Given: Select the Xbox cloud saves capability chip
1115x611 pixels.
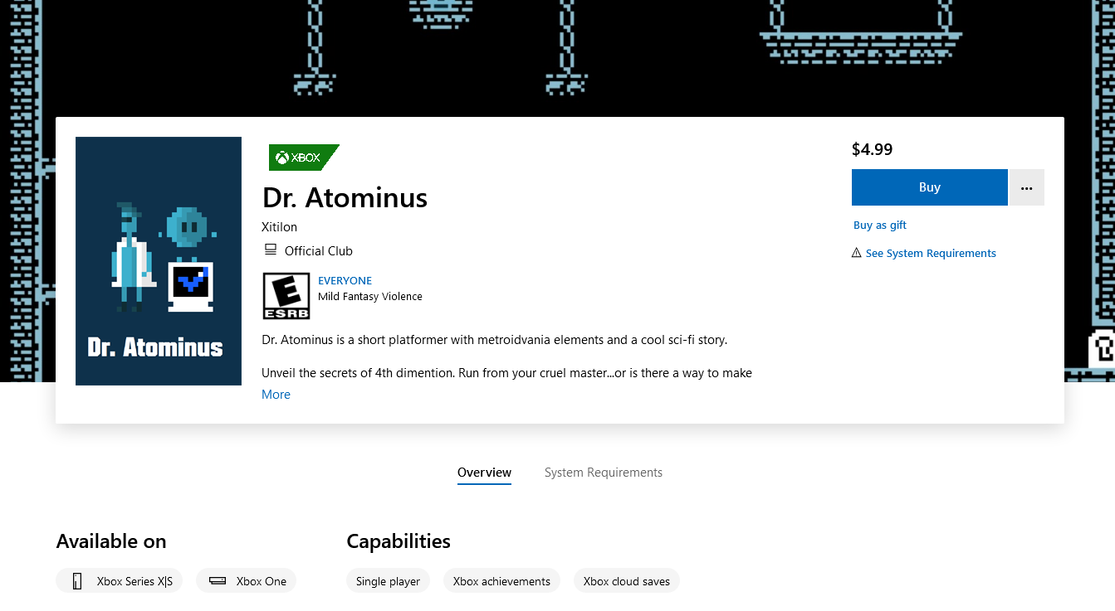Looking at the screenshot, I should (x=627, y=581).
